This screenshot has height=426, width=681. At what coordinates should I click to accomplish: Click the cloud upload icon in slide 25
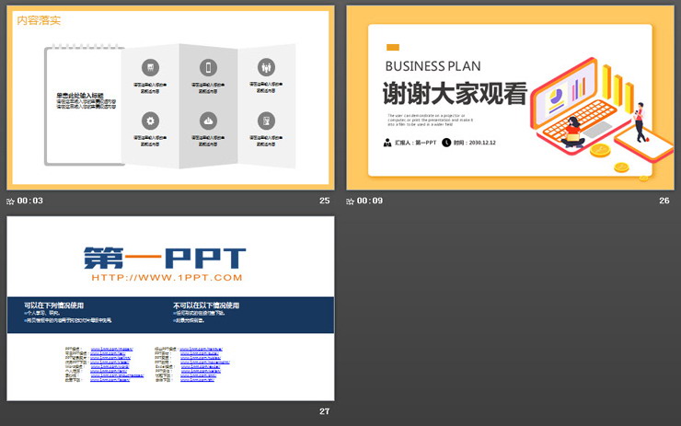click(x=209, y=121)
